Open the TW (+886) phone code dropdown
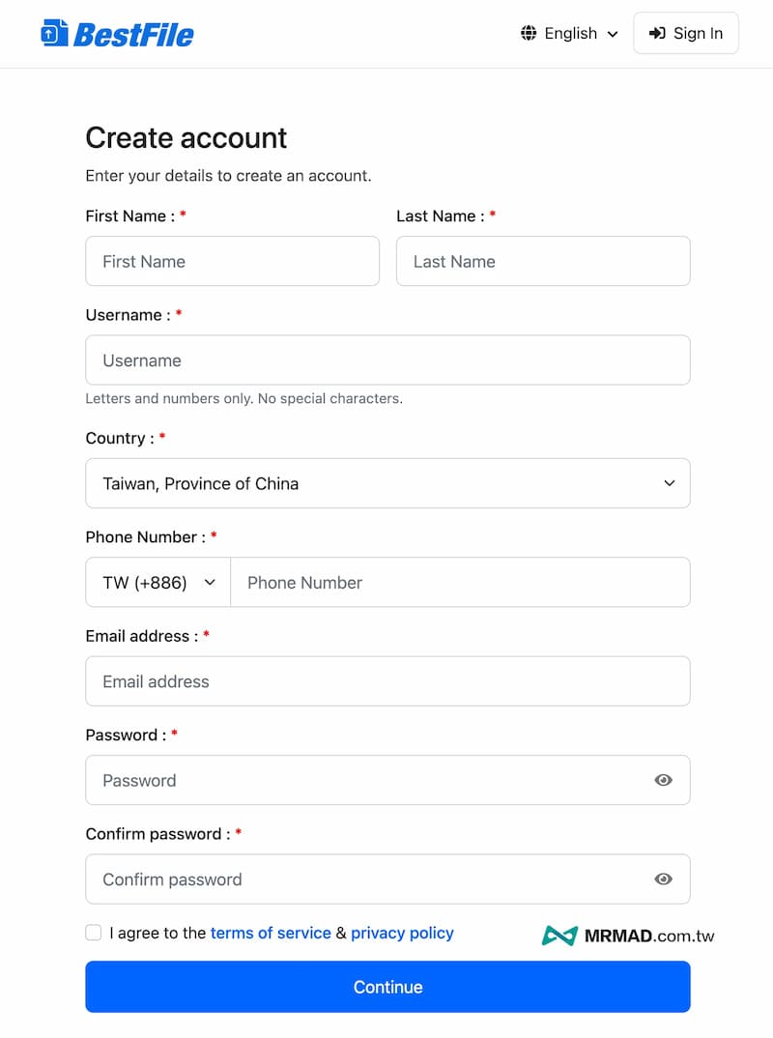 (158, 582)
